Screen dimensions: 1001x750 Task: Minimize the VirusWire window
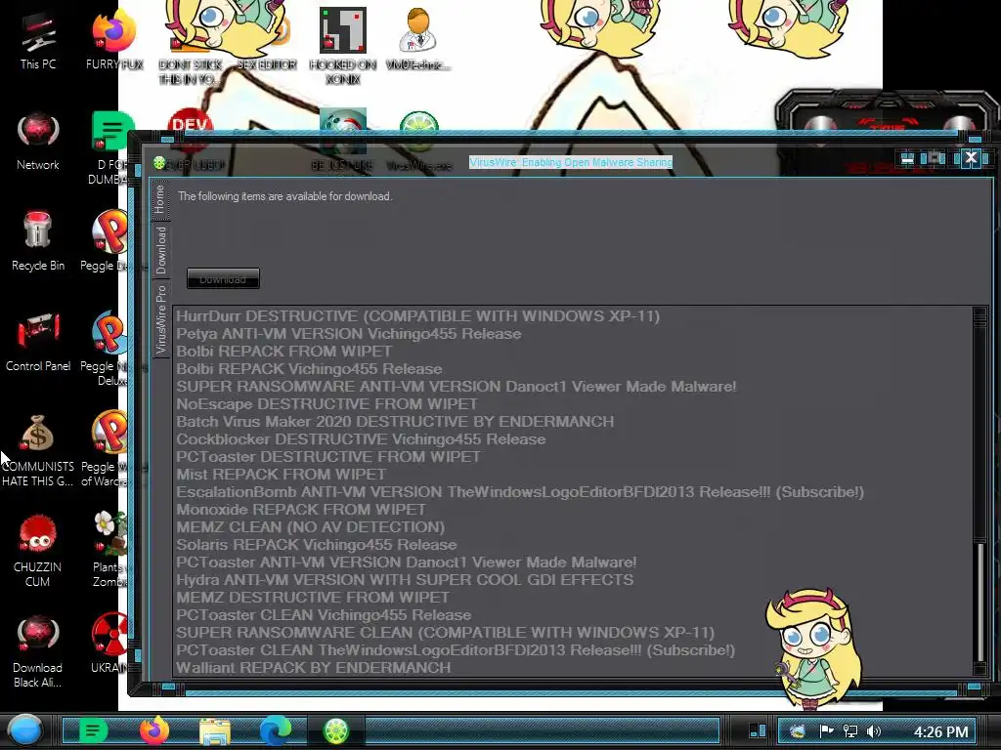[x=906, y=158]
